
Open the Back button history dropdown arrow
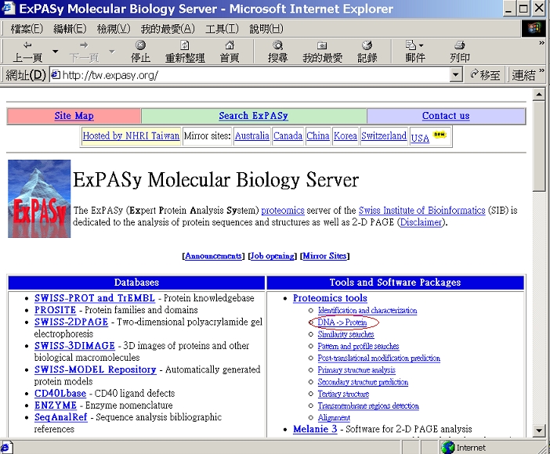55,52
